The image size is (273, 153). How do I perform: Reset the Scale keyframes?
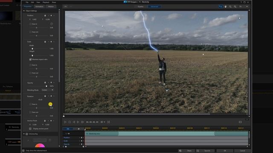tap(45, 42)
